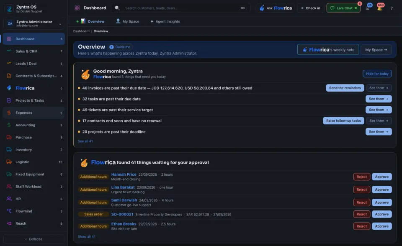Open notifications bell icon

(380, 8)
